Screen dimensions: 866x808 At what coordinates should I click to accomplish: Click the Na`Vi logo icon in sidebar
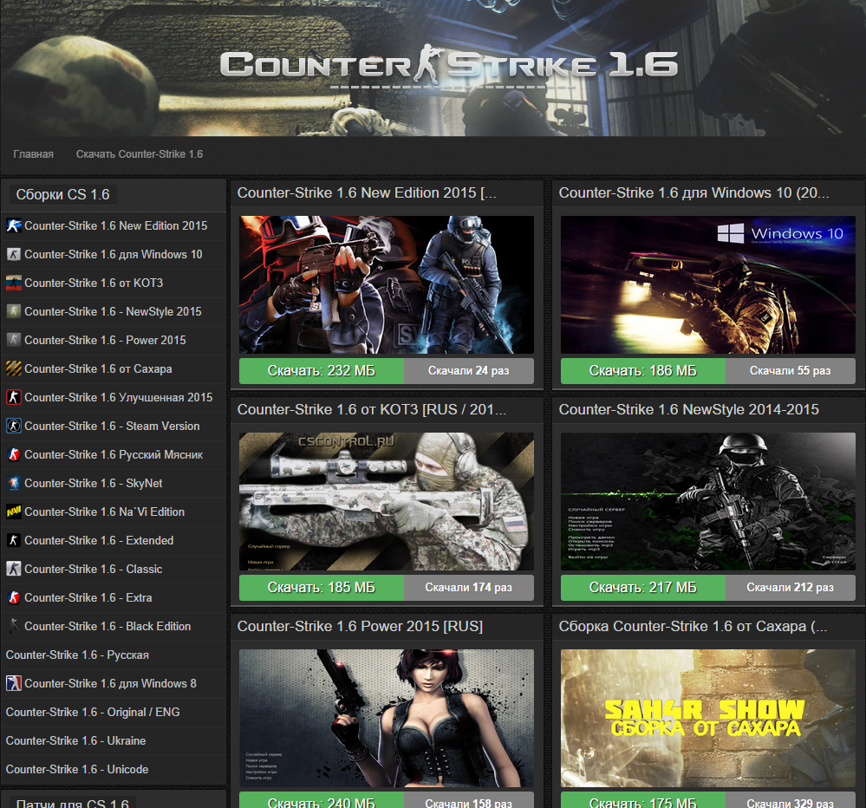pos(14,512)
